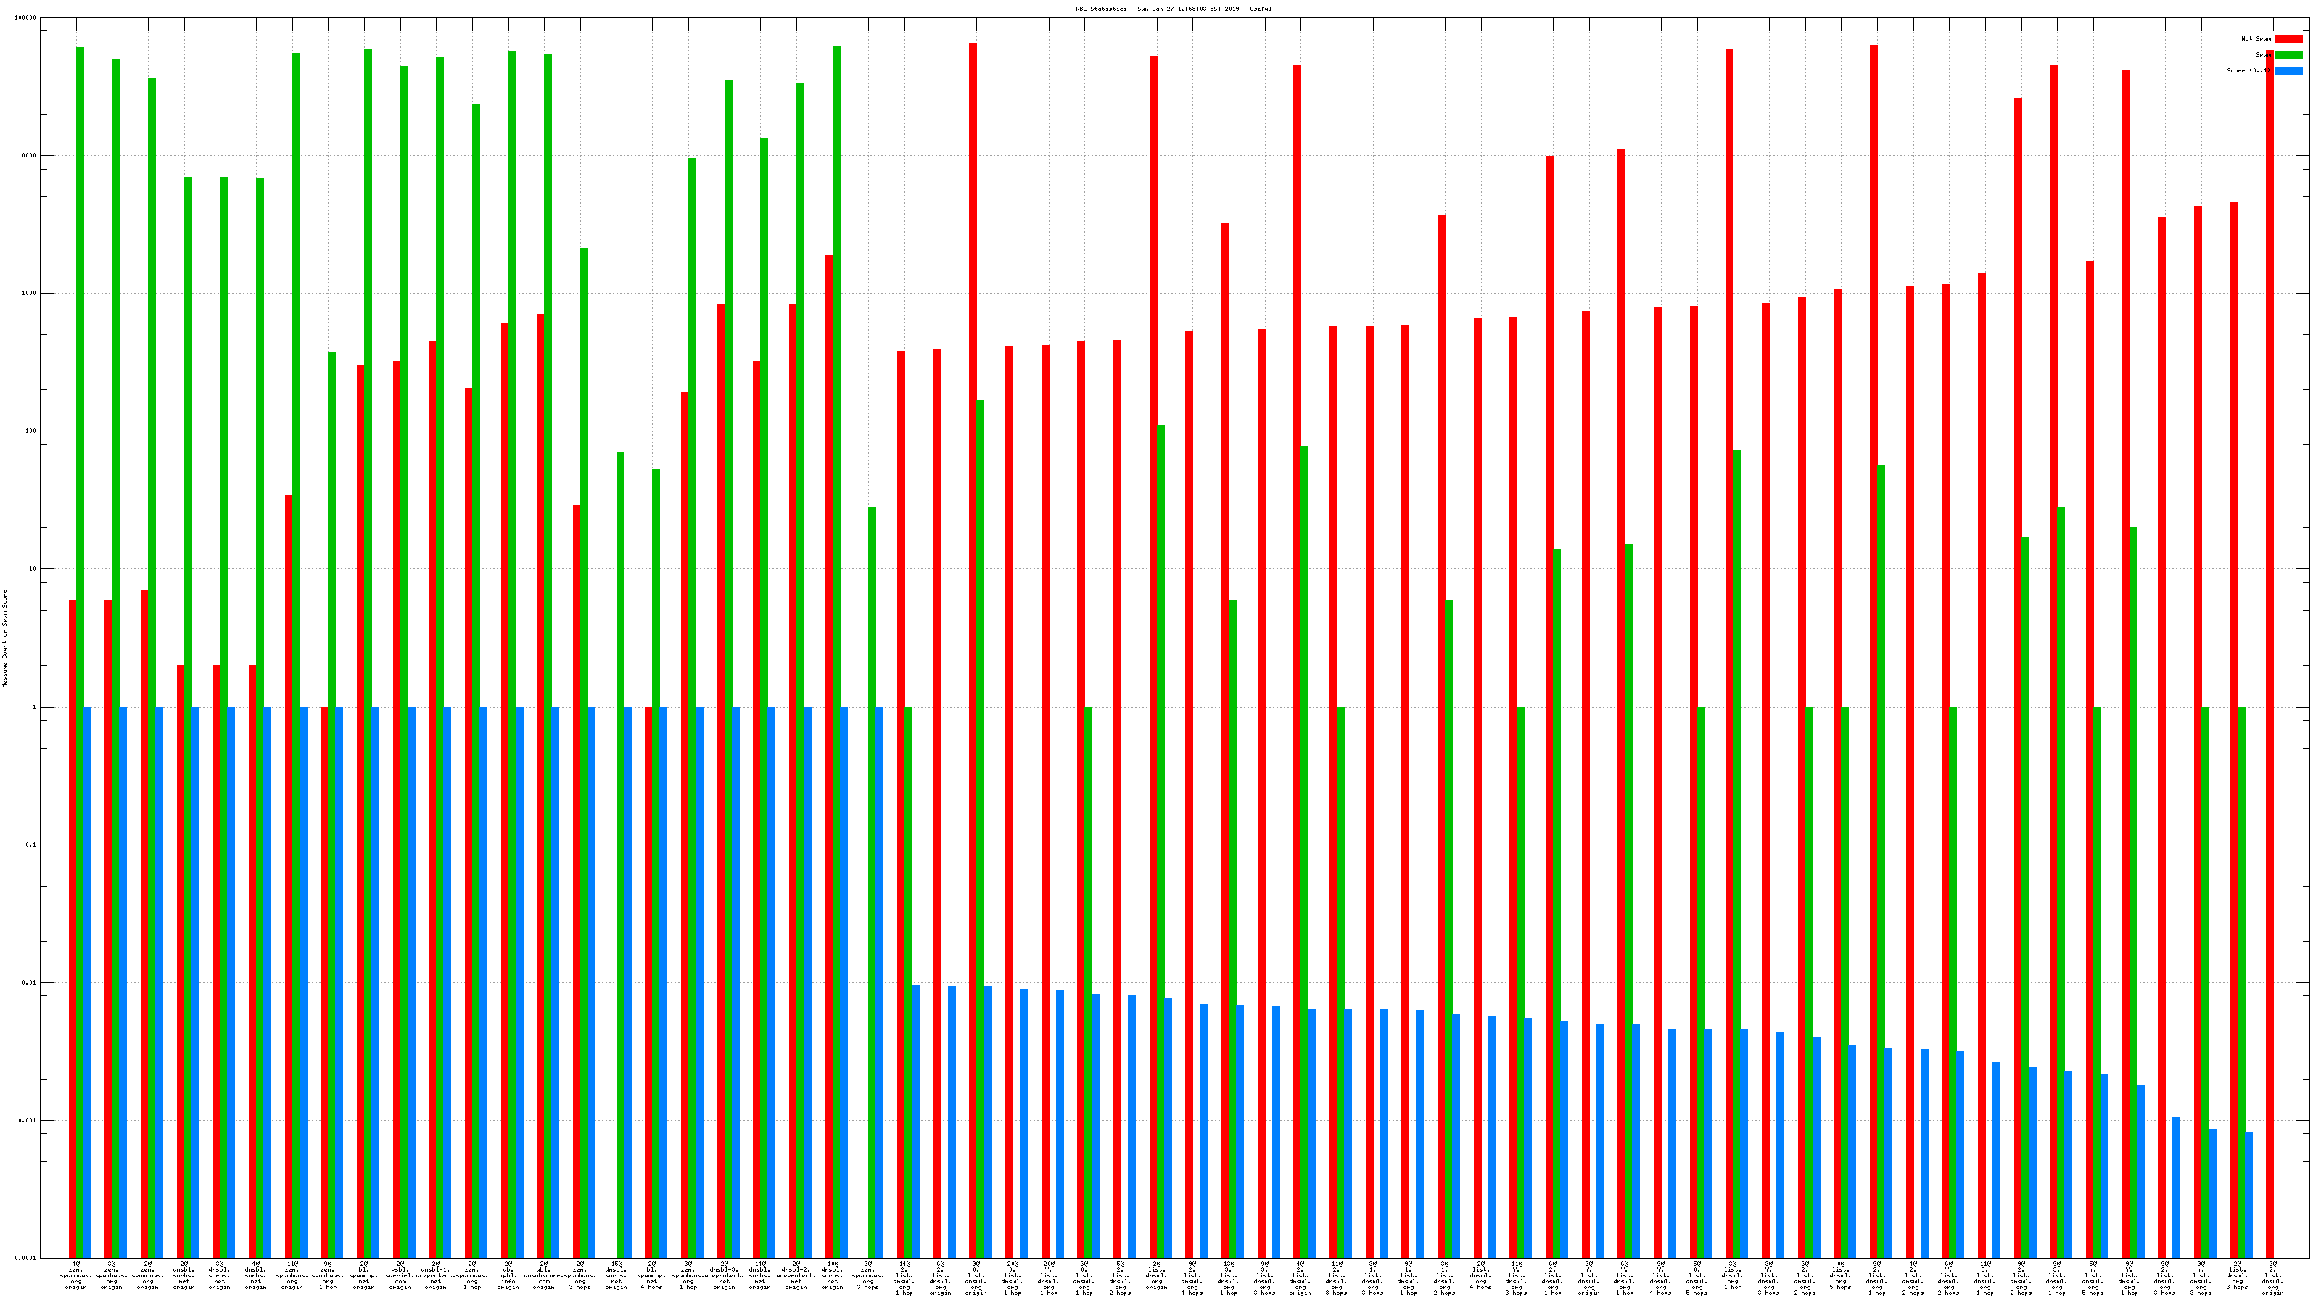Click the 1000 y-axis tick label

point(30,294)
